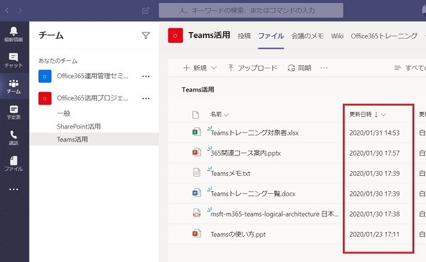Open the toolbar more actions ellipsis

pos(324,68)
